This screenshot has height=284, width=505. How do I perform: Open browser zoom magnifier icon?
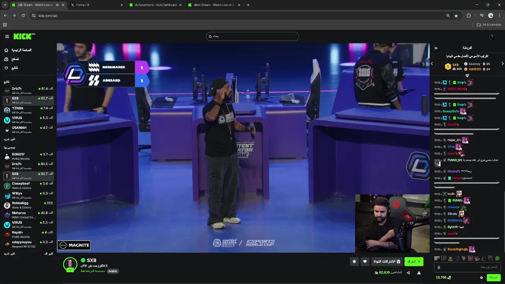(x=448, y=16)
